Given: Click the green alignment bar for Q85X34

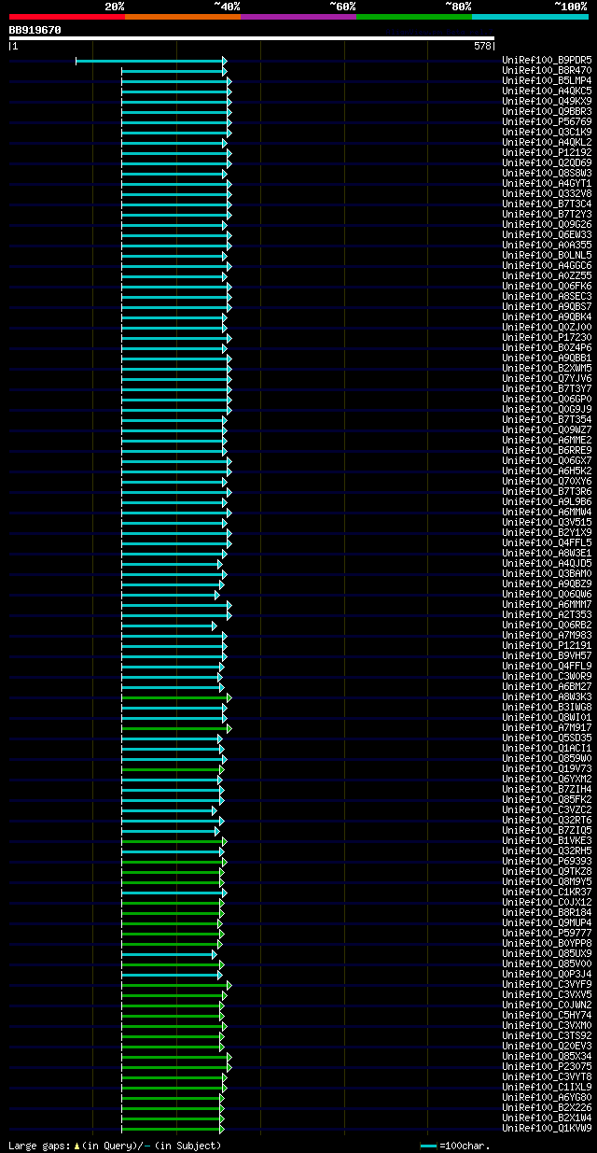Looking at the screenshot, I should [x=176, y=1057].
